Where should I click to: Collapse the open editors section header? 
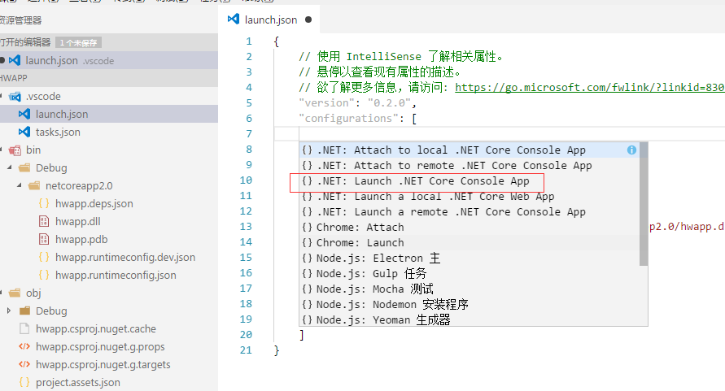click(109, 42)
